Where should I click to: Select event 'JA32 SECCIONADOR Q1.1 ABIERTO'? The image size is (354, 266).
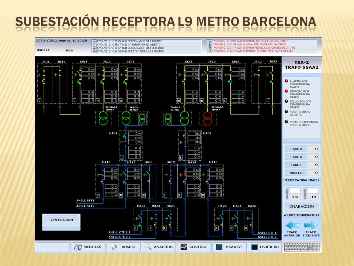pyautogui.click(x=149, y=41)
